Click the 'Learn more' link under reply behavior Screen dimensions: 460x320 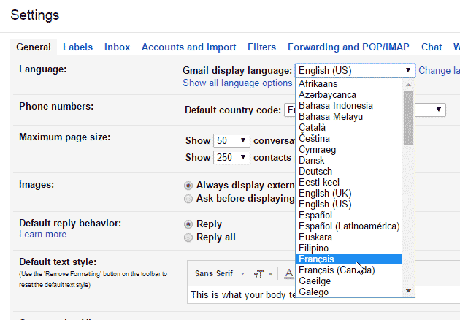point(43,235)
